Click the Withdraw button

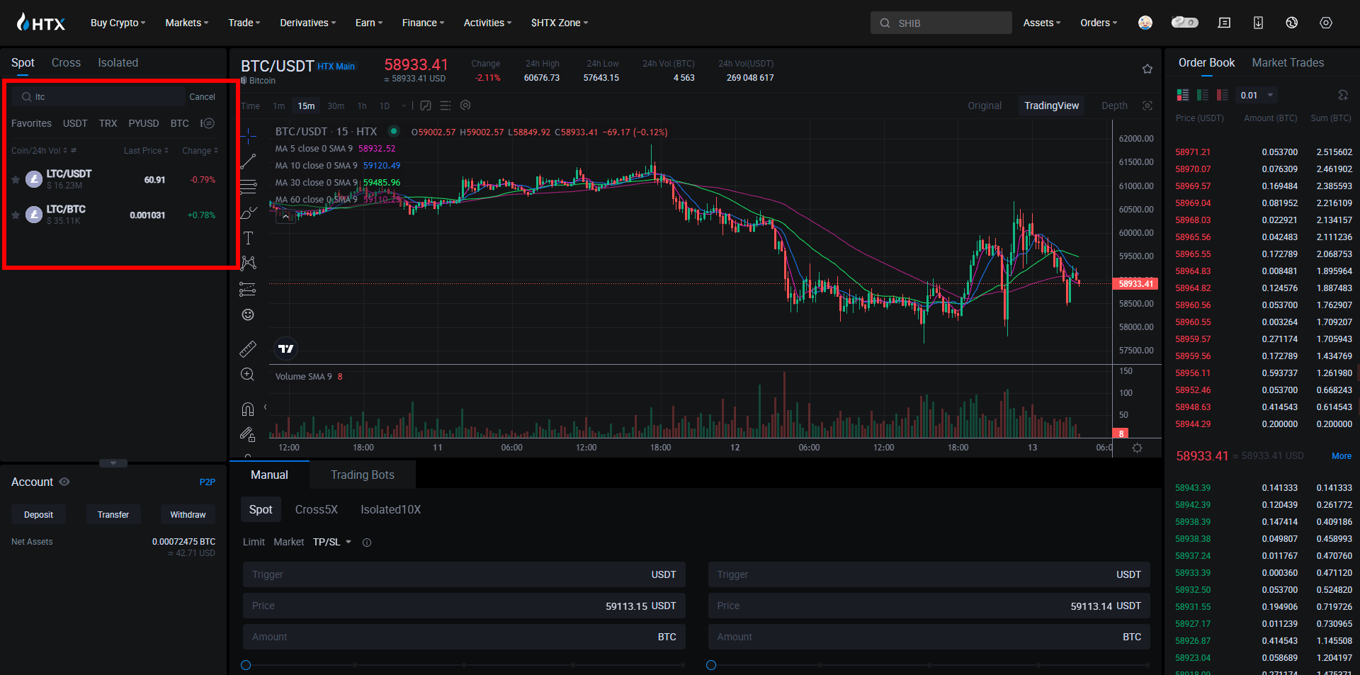point(188,514)
